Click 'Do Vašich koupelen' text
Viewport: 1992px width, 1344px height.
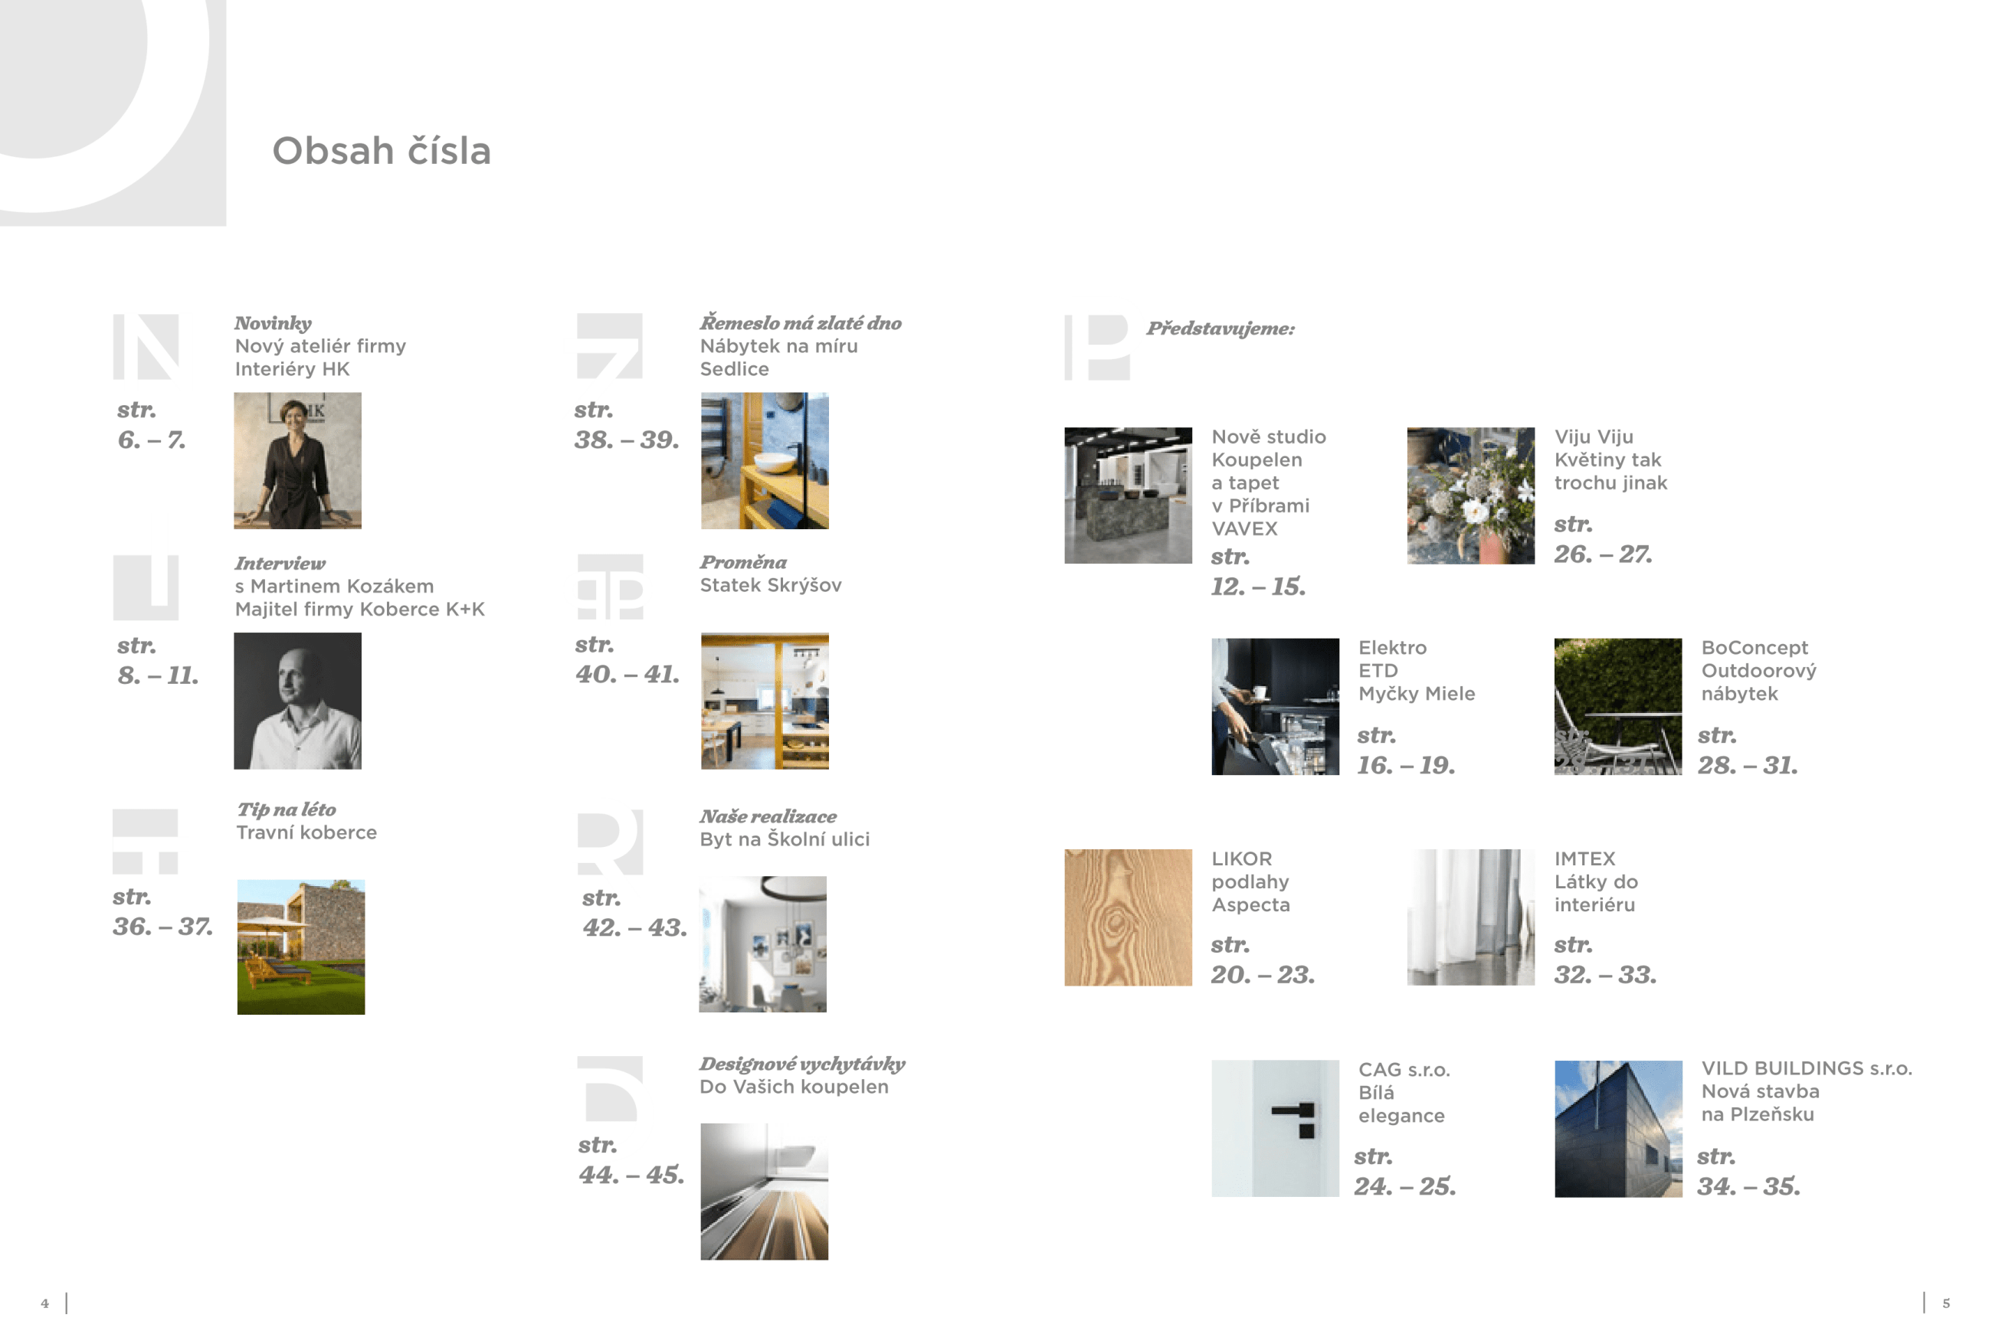[x=794, y=1087]
